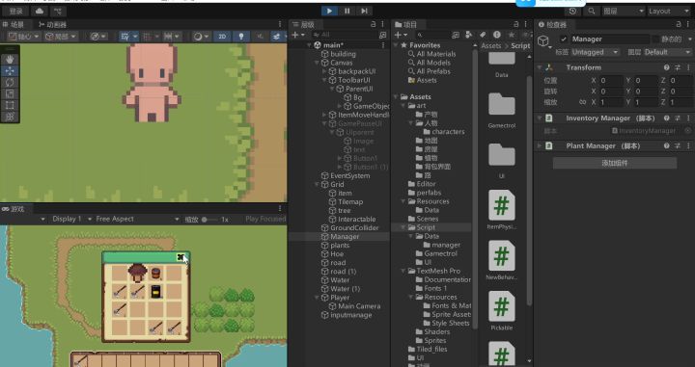
Task: Select the Rect tool in scene
Action: pos(10,105)
